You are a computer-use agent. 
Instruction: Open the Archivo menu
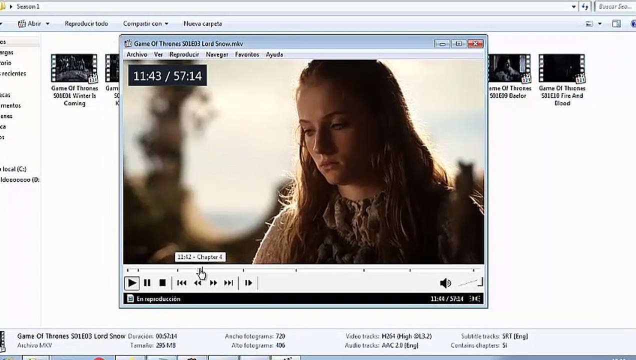click(137, 54)
